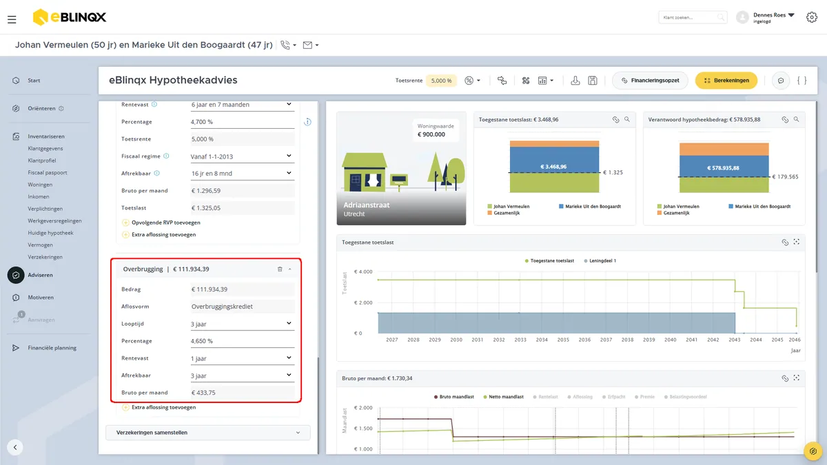Expand the Verzekeringen samenstellen section
The image size is (827, 465).
pyautogui.click(x=208, y=433)
